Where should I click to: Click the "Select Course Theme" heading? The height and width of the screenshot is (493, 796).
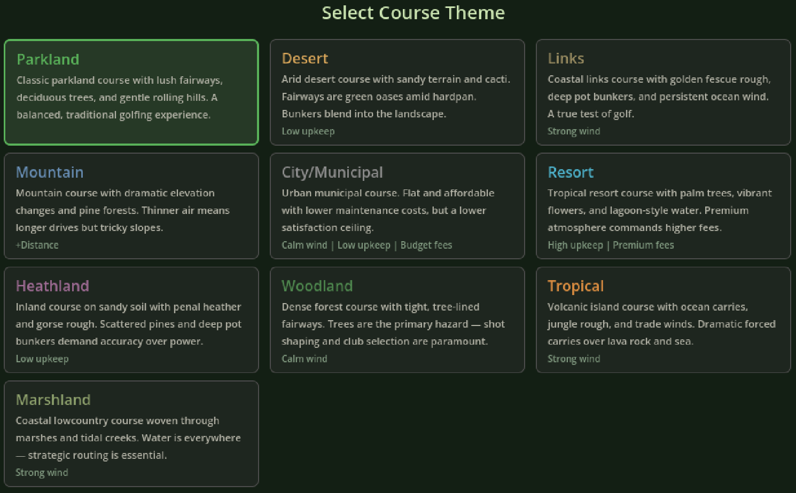(x=413, y=13)
